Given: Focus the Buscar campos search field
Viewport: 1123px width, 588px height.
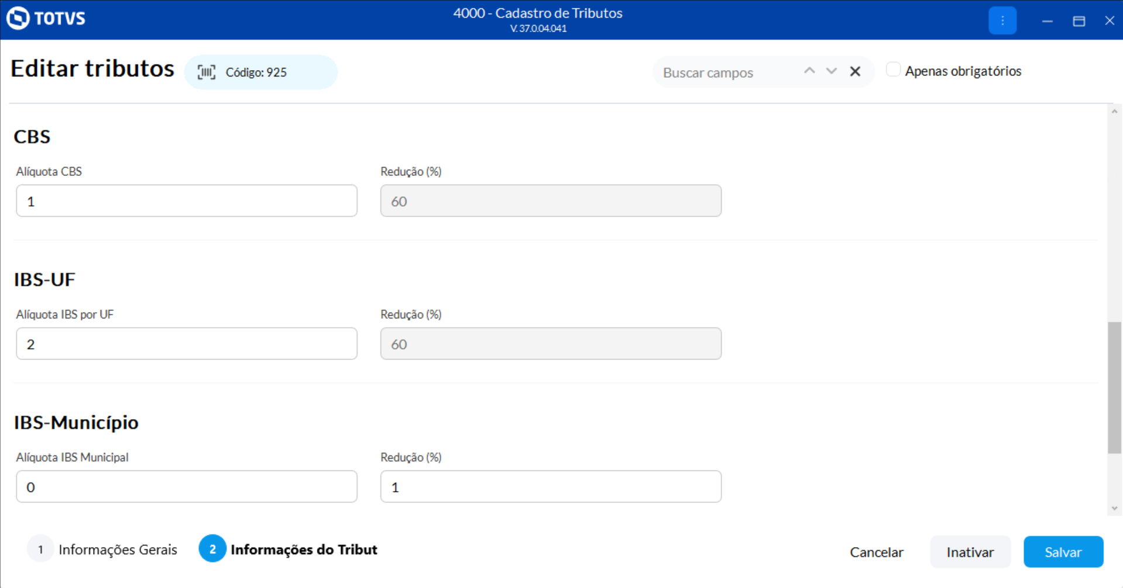Looking at the screenshot, I should tap(727, 72).
